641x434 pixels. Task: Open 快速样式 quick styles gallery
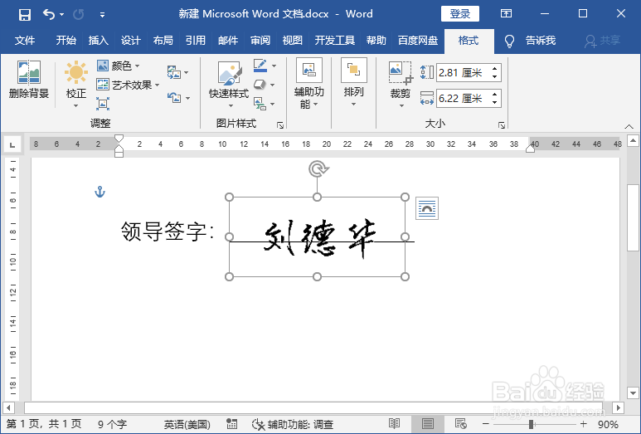pyautogui.click(x=229, y=84)
